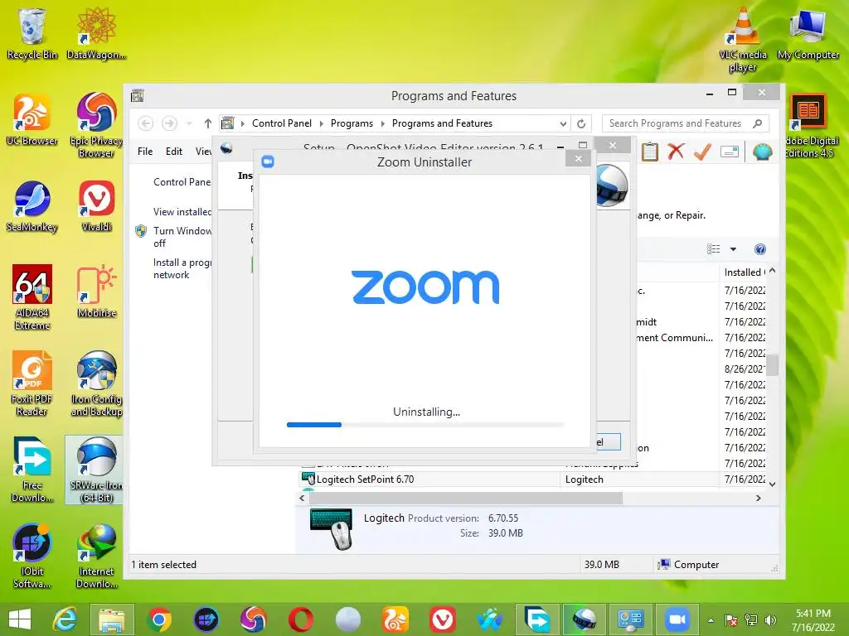Open the View menu
The image size is (849, 636).
204,152
